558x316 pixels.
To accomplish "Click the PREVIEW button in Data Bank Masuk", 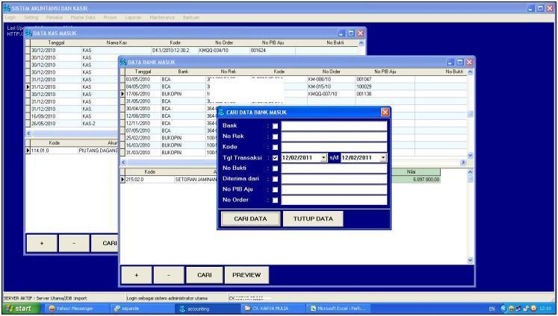I will click(x=247, y=274).
